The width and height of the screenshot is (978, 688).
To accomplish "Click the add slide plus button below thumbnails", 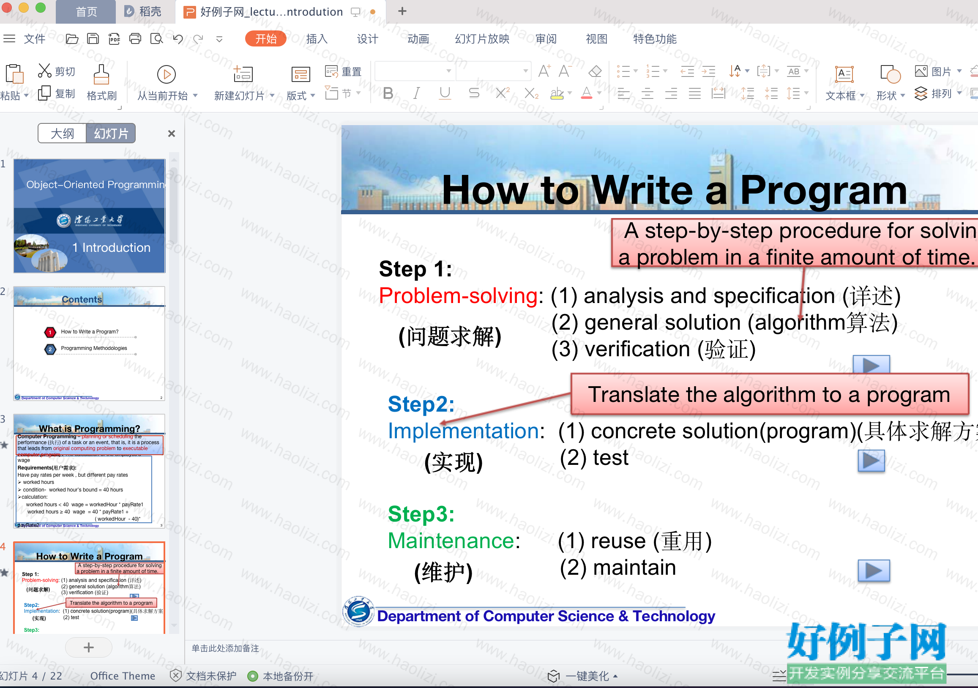I will coord(89,647).
